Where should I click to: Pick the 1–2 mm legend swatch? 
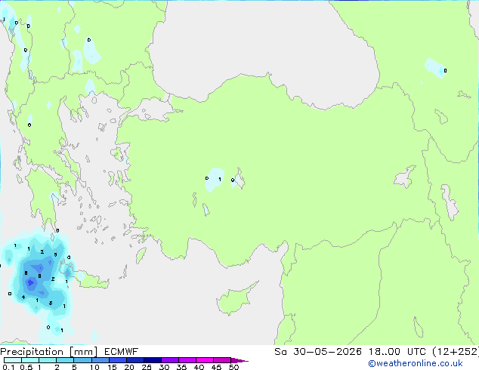point(48,360)
